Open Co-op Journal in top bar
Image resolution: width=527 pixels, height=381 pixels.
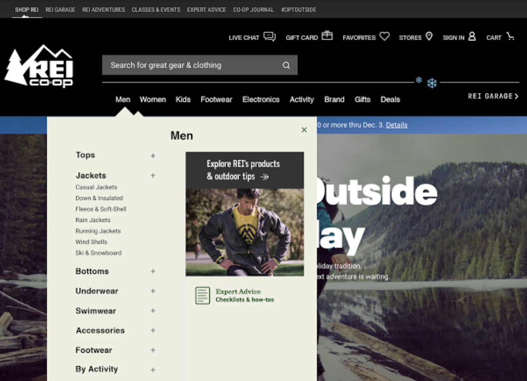(253, 10)
